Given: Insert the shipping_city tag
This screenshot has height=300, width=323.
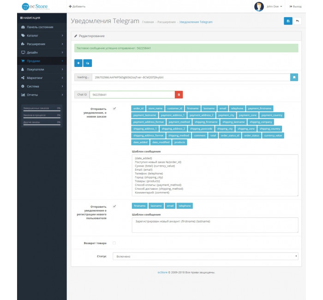Looking at the screenshot, I should click(225, 129).
